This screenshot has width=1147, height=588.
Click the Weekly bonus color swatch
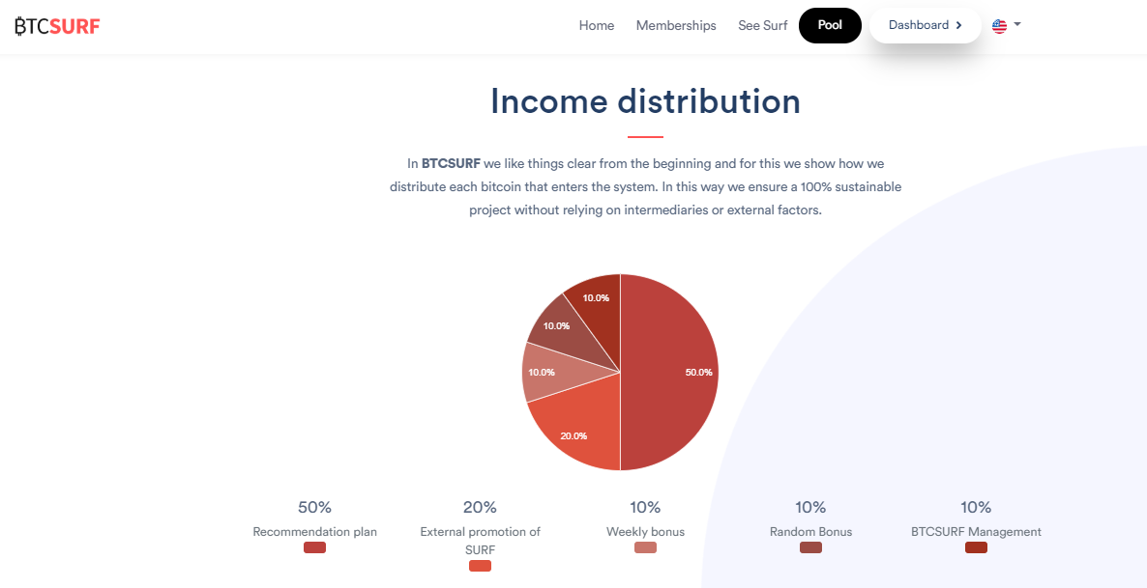click(645, 547)
